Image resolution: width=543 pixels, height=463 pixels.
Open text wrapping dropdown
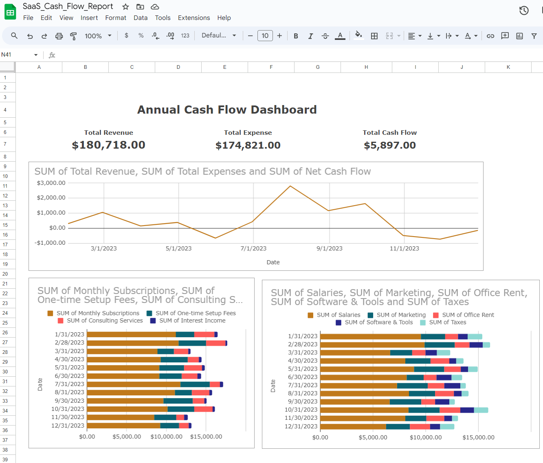[x=452, y=36]
